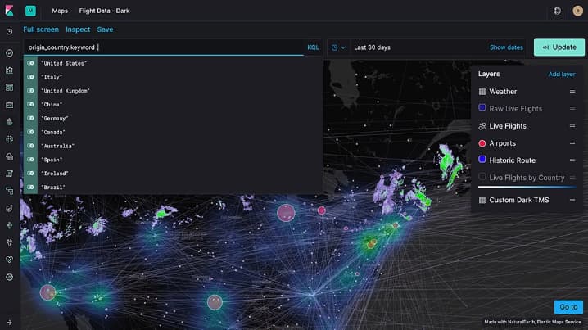Toggle the KQL query language switch
This screenshot has width=588, height=330.
point(313,47)
